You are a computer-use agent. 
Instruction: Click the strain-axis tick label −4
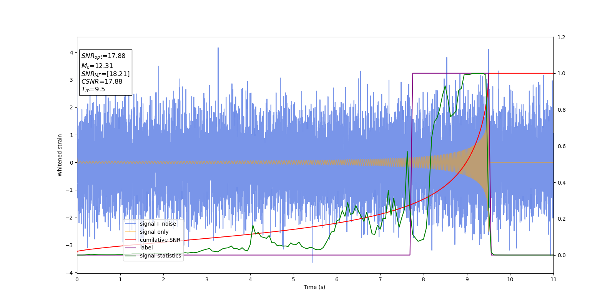[69, 273]
